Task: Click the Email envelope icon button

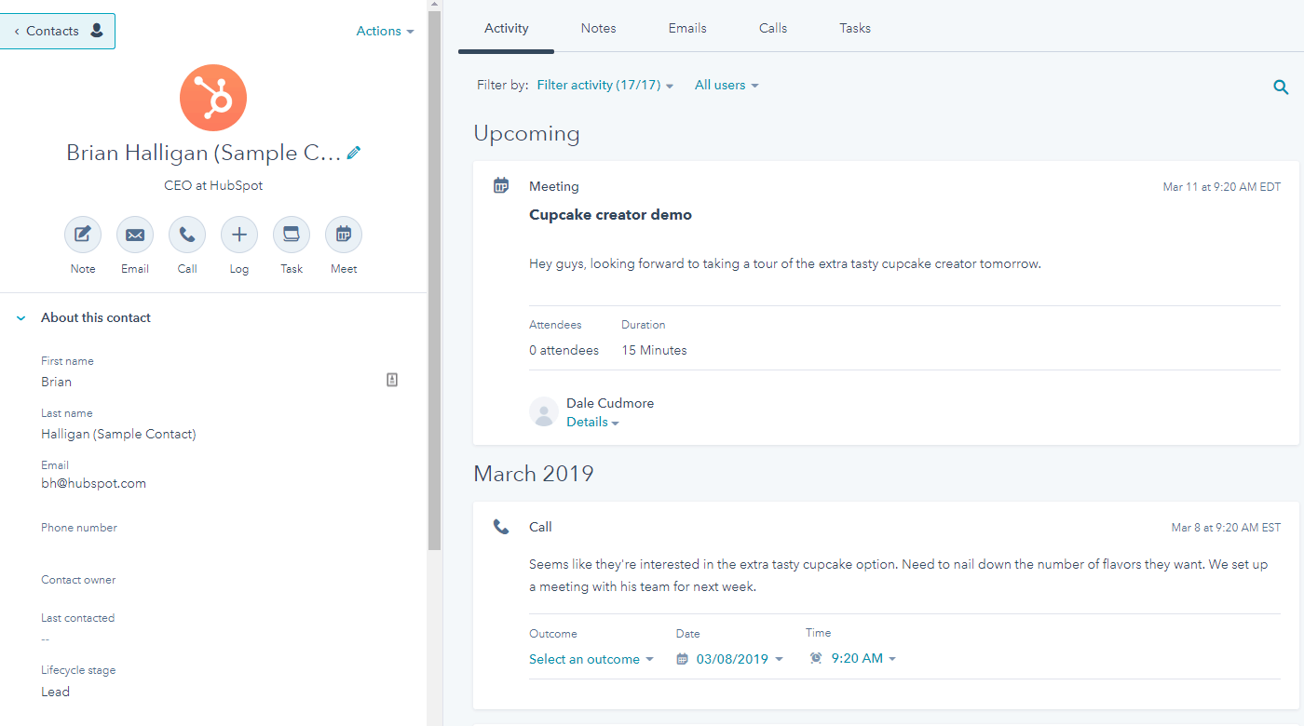Action: point(135,235)
